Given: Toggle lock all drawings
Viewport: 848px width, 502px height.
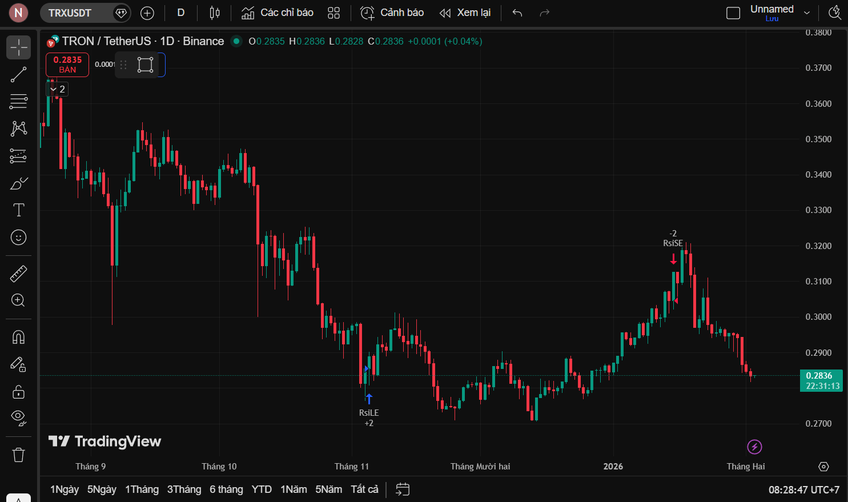Looking at the screenshot, I should pyautogui.click(x=18, y=392).
